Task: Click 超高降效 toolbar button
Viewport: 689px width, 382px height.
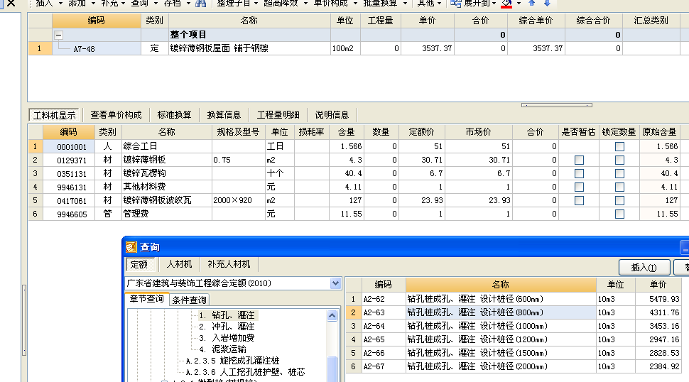Action: pyautogui.click(x=281, y=4)
